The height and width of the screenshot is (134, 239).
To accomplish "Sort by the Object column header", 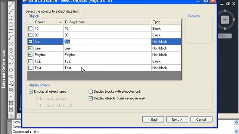I will pyautogui.click(x=48, y=22).
